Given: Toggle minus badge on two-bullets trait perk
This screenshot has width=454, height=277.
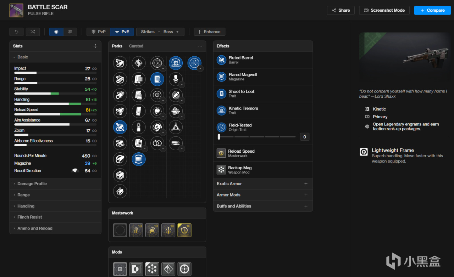Looking at the screenshot, I should coord(182,149).
